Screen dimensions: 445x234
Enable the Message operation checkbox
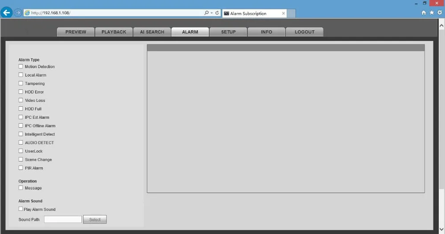21,188
